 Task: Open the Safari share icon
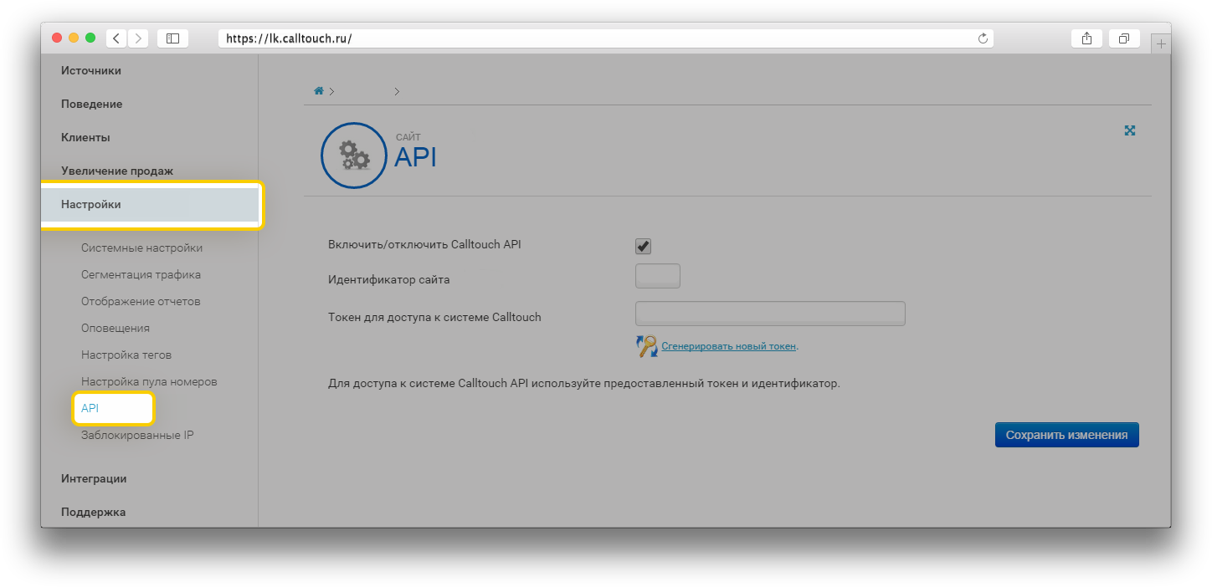click(x=1086, y=38)
